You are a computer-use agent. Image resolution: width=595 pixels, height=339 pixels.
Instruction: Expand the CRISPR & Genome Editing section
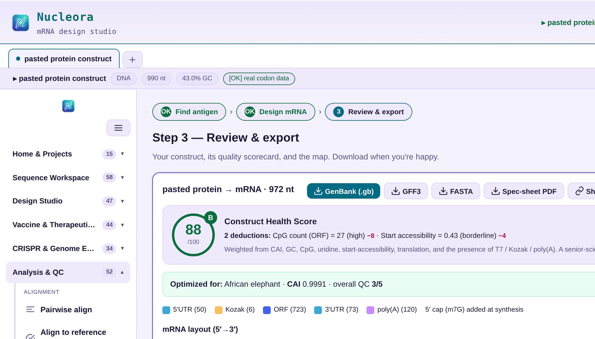(x=68, y=248)
